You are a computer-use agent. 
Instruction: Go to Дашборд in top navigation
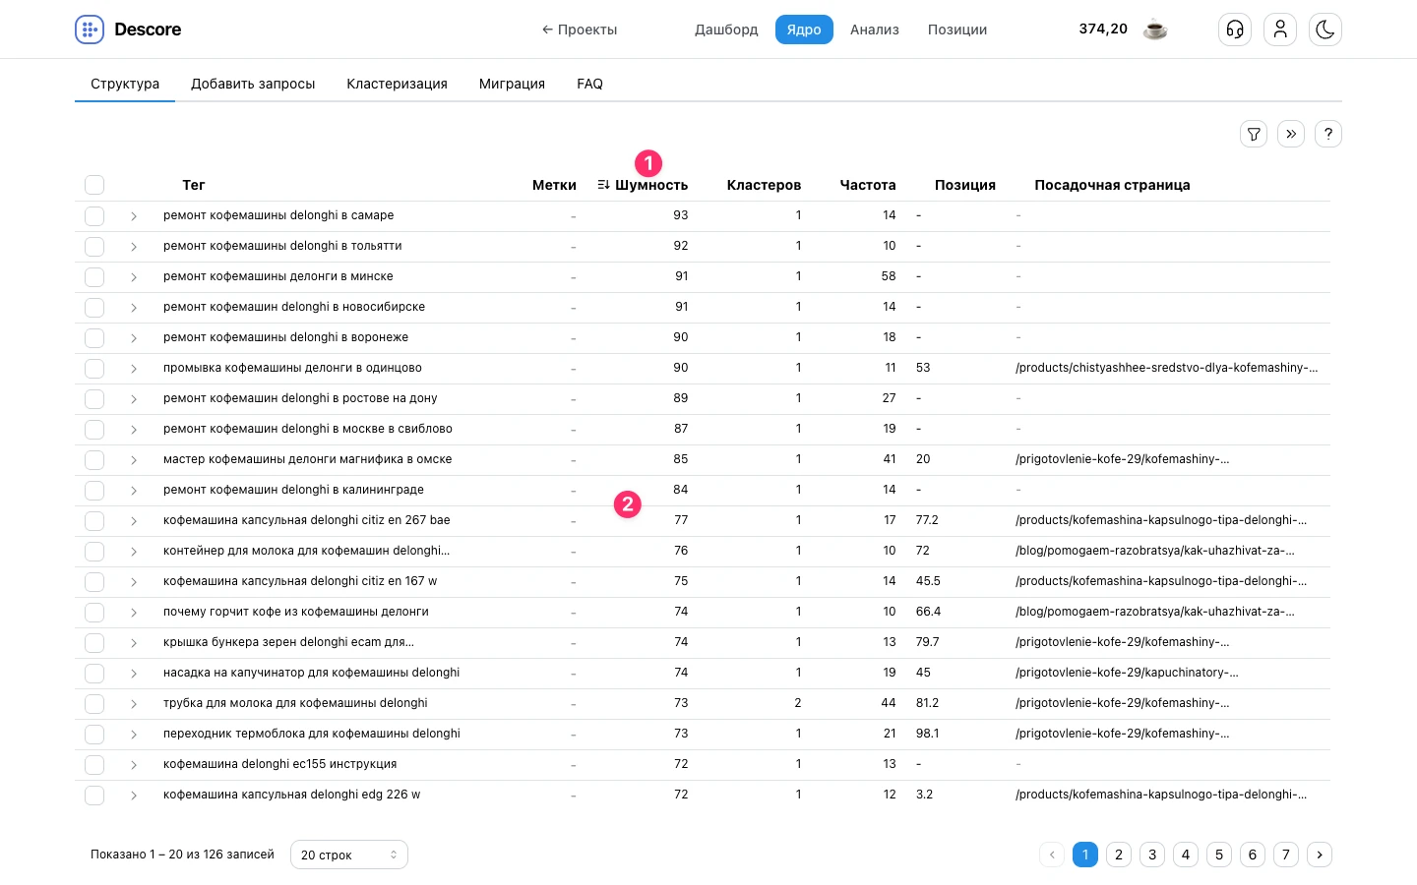pyautogui.click(x=726, y=29)
